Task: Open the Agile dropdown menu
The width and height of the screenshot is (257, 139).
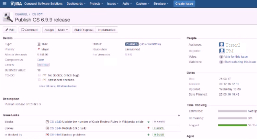Action: point(127,4)
